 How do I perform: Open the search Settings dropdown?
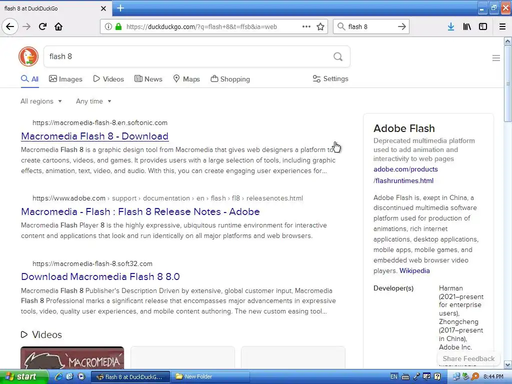[330, 78]
